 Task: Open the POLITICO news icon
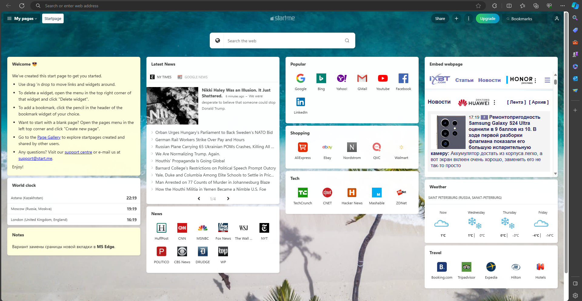click(x=162, y=252)
